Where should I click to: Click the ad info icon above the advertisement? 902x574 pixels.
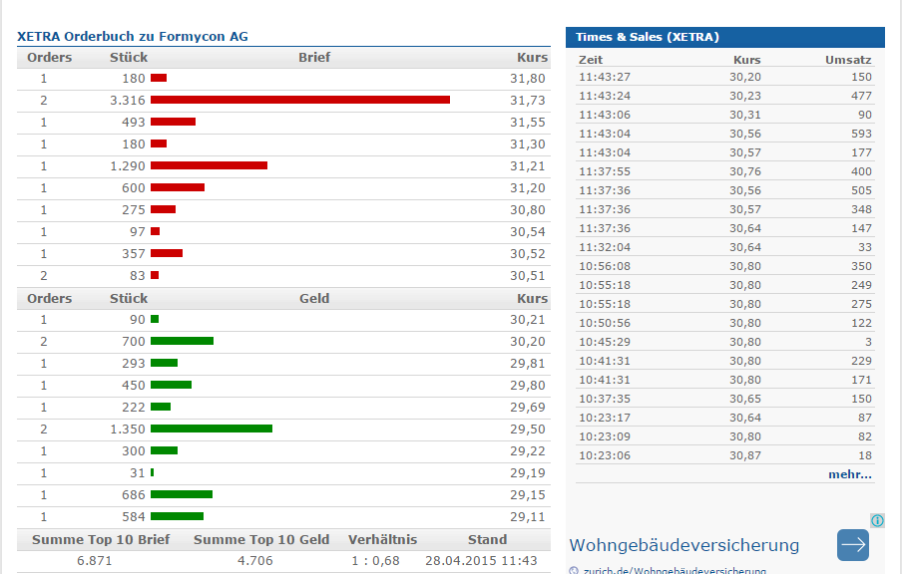(x=877, y=520)
